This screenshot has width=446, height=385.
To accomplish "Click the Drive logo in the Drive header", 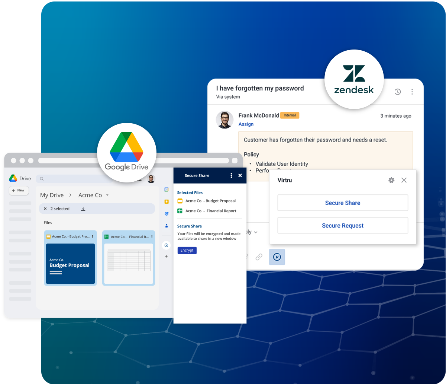I will click(x=13, y=178).
